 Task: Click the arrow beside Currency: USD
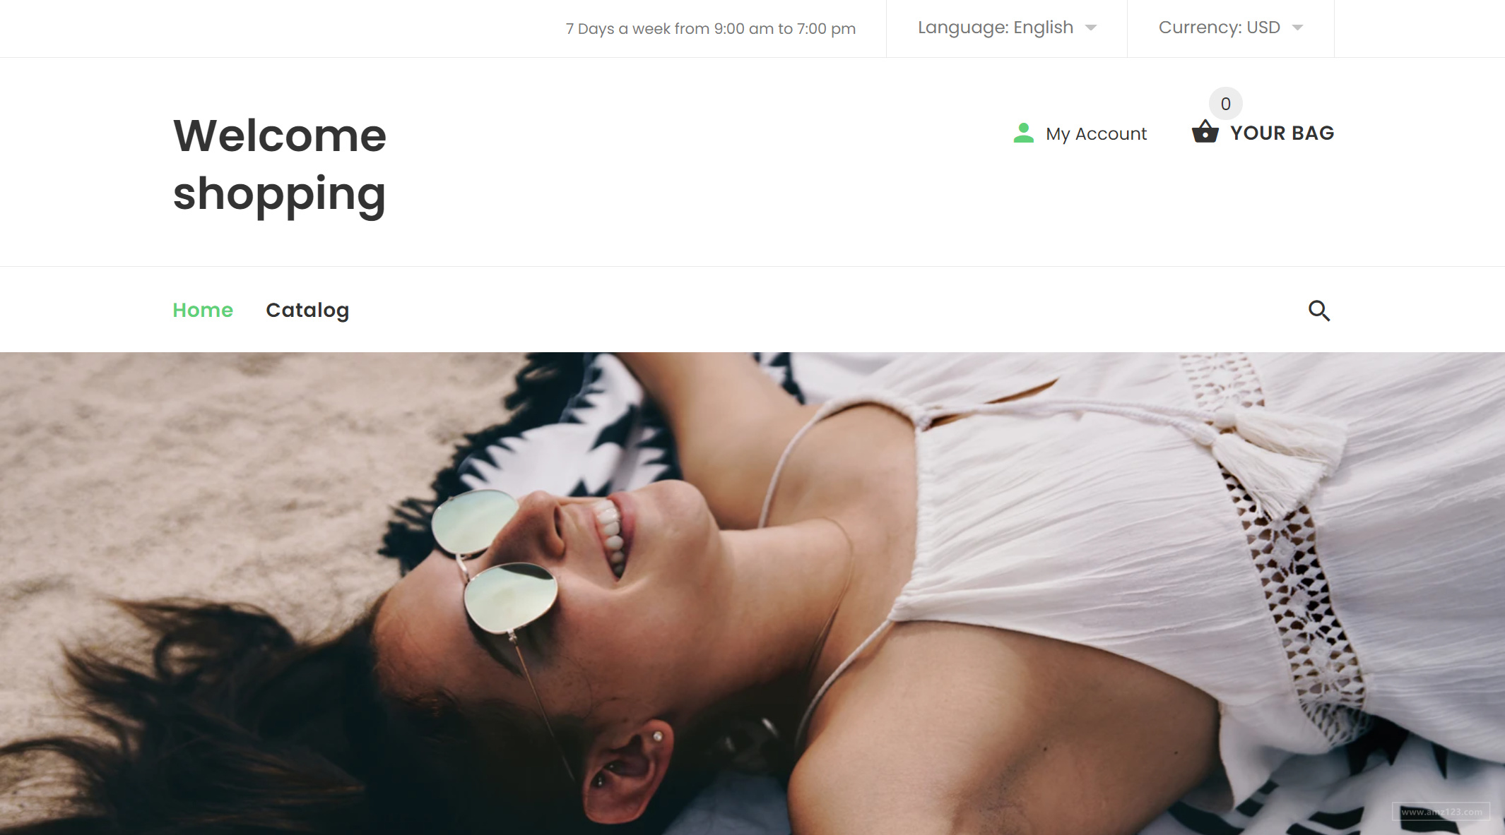[x=1297, y=28]
